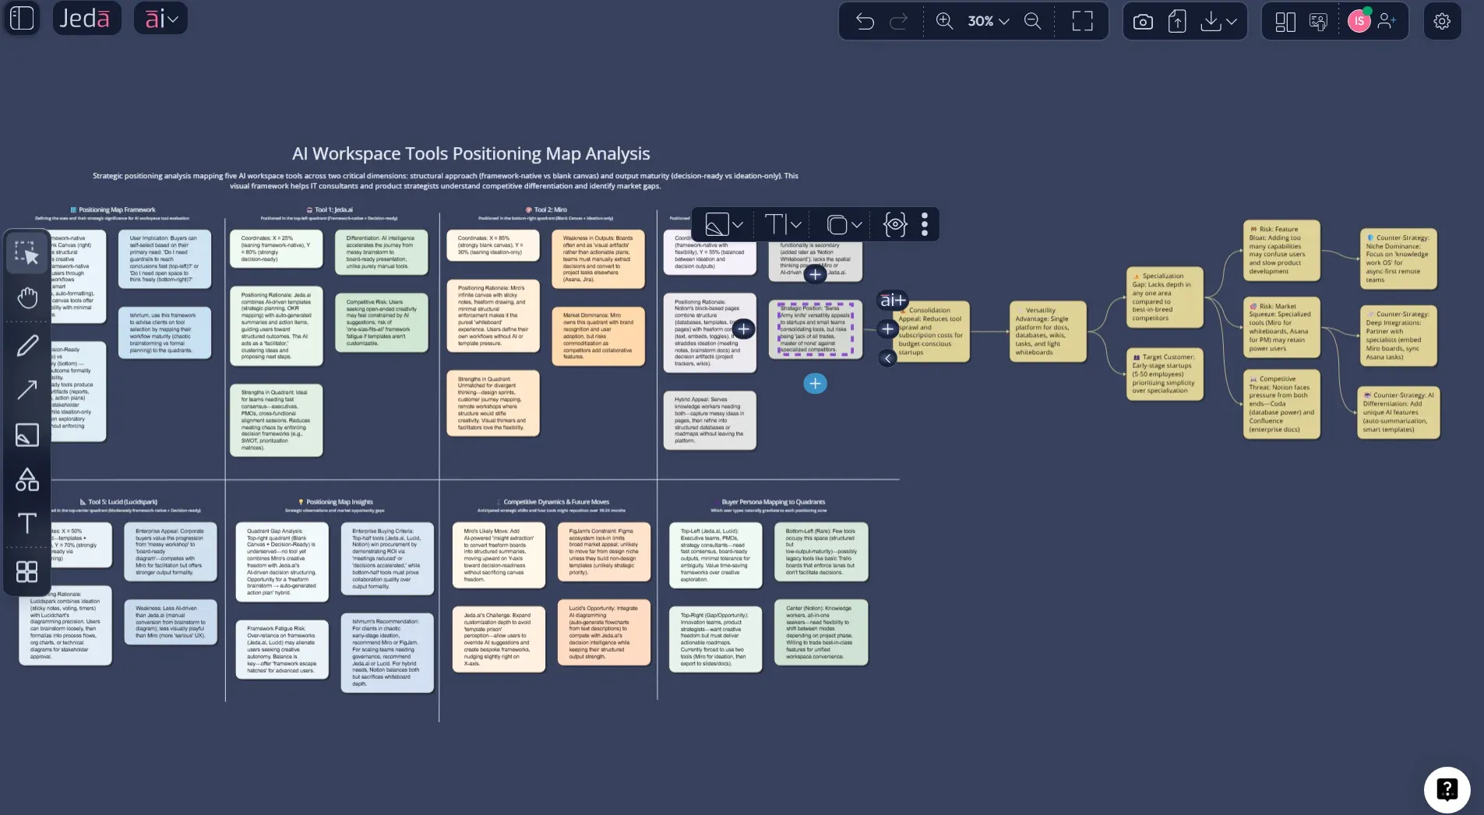1484x815 pixels.
Task: Click the zoom out magnifier icon
Action: 1034,21
